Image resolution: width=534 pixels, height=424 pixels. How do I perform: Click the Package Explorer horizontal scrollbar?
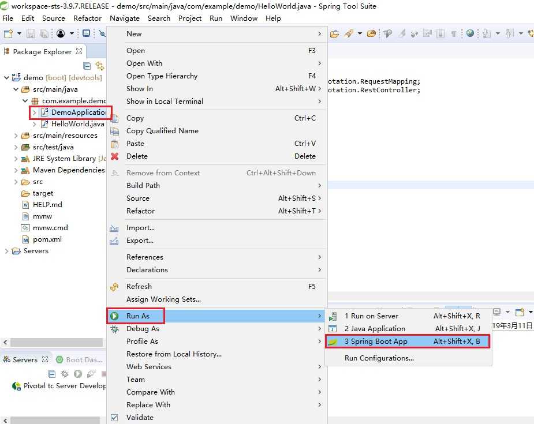tap(57, 342)
